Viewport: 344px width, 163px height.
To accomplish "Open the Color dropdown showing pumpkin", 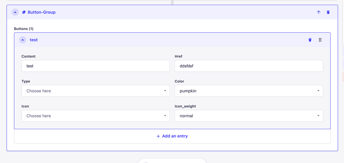I will (x=249, y=91).
